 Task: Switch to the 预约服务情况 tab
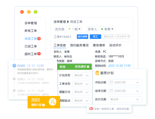(x=79, y=45)
